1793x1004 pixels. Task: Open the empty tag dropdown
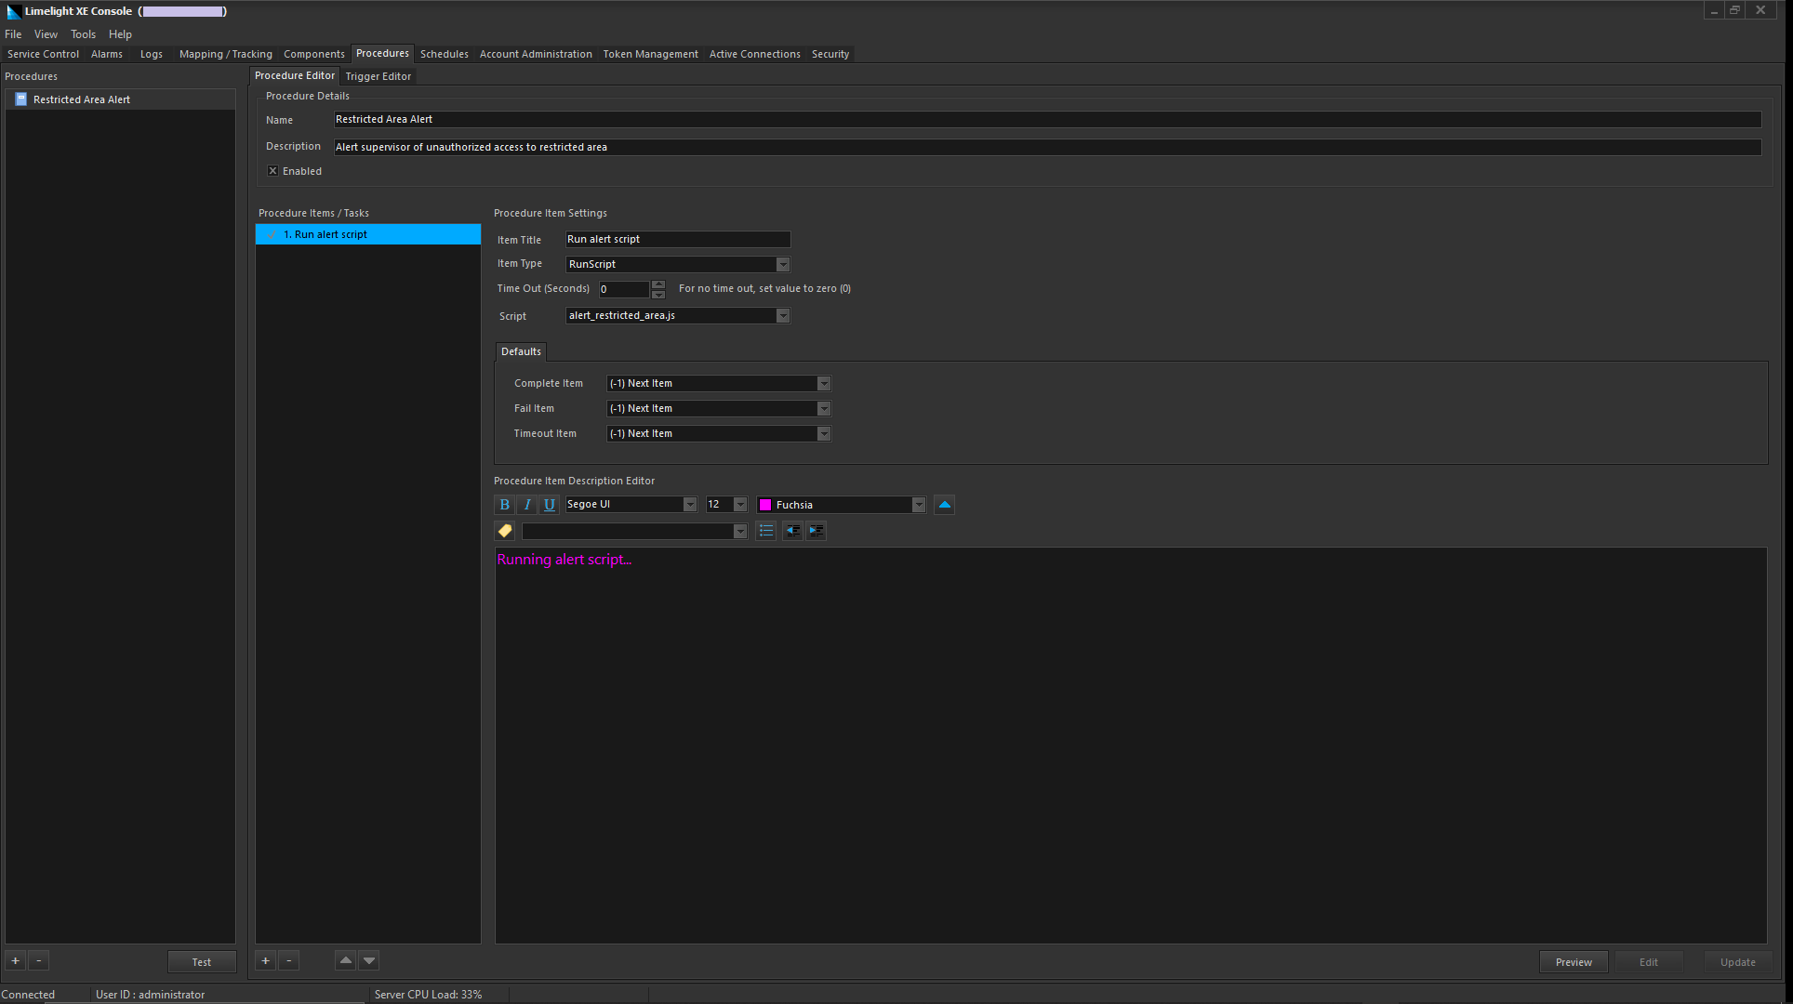click(x=740, y=532)
